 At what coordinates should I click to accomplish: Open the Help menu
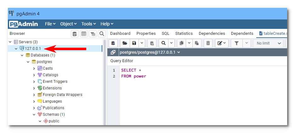(x=107, y=24)
